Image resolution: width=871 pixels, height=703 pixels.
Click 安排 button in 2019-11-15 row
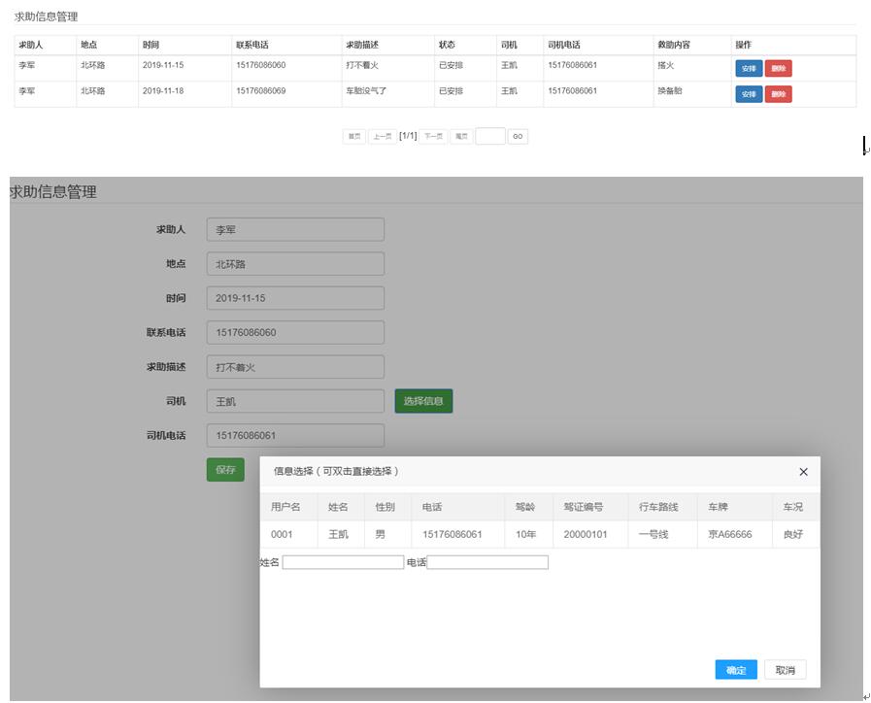[x=749, y=68]
